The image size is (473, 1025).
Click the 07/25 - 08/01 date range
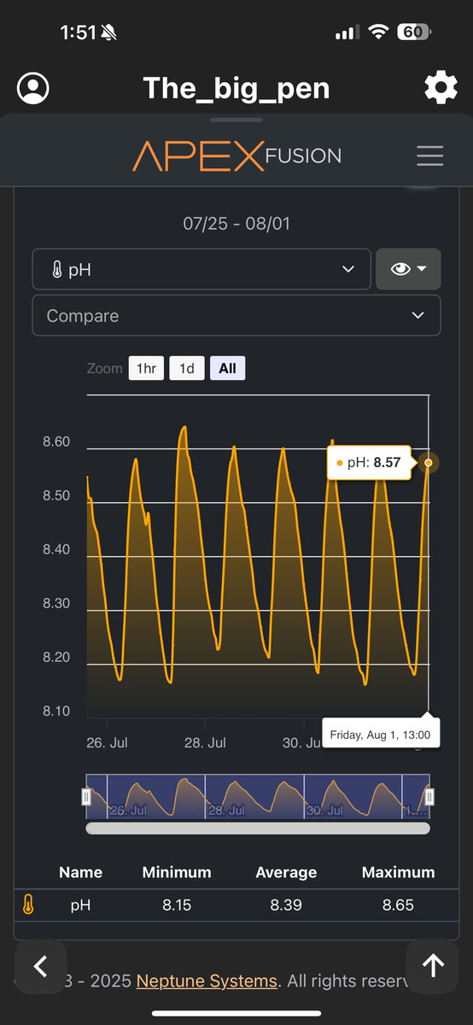(236, 224)
